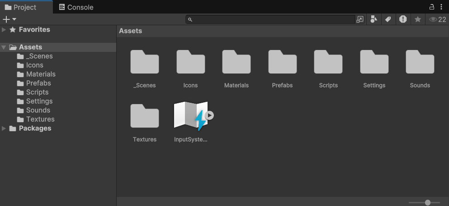Select Scripts in the folder tree
The image size is (449, 206).
[37, 92]
